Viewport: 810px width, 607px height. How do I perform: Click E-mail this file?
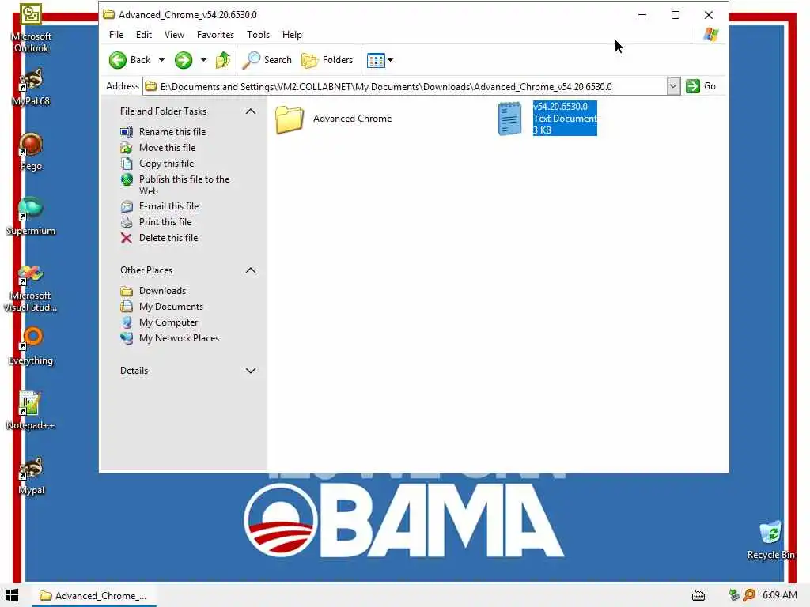point(168,206)
